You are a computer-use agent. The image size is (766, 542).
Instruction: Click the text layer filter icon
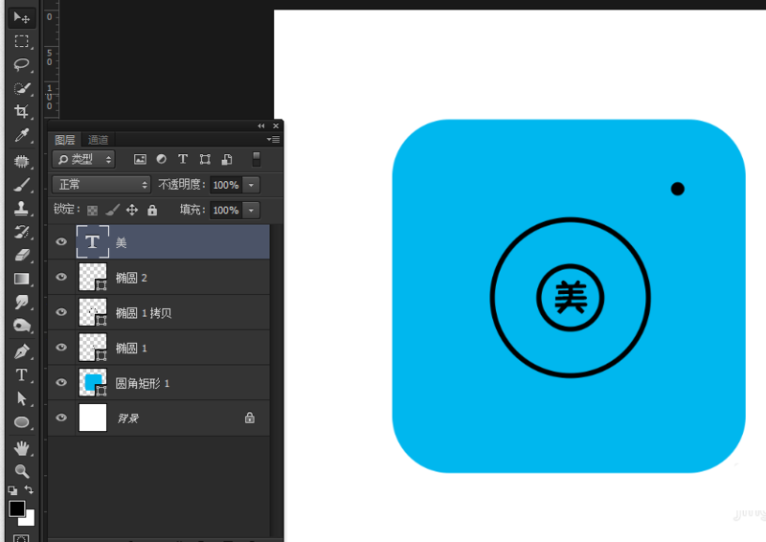click(x=183, y=159)
